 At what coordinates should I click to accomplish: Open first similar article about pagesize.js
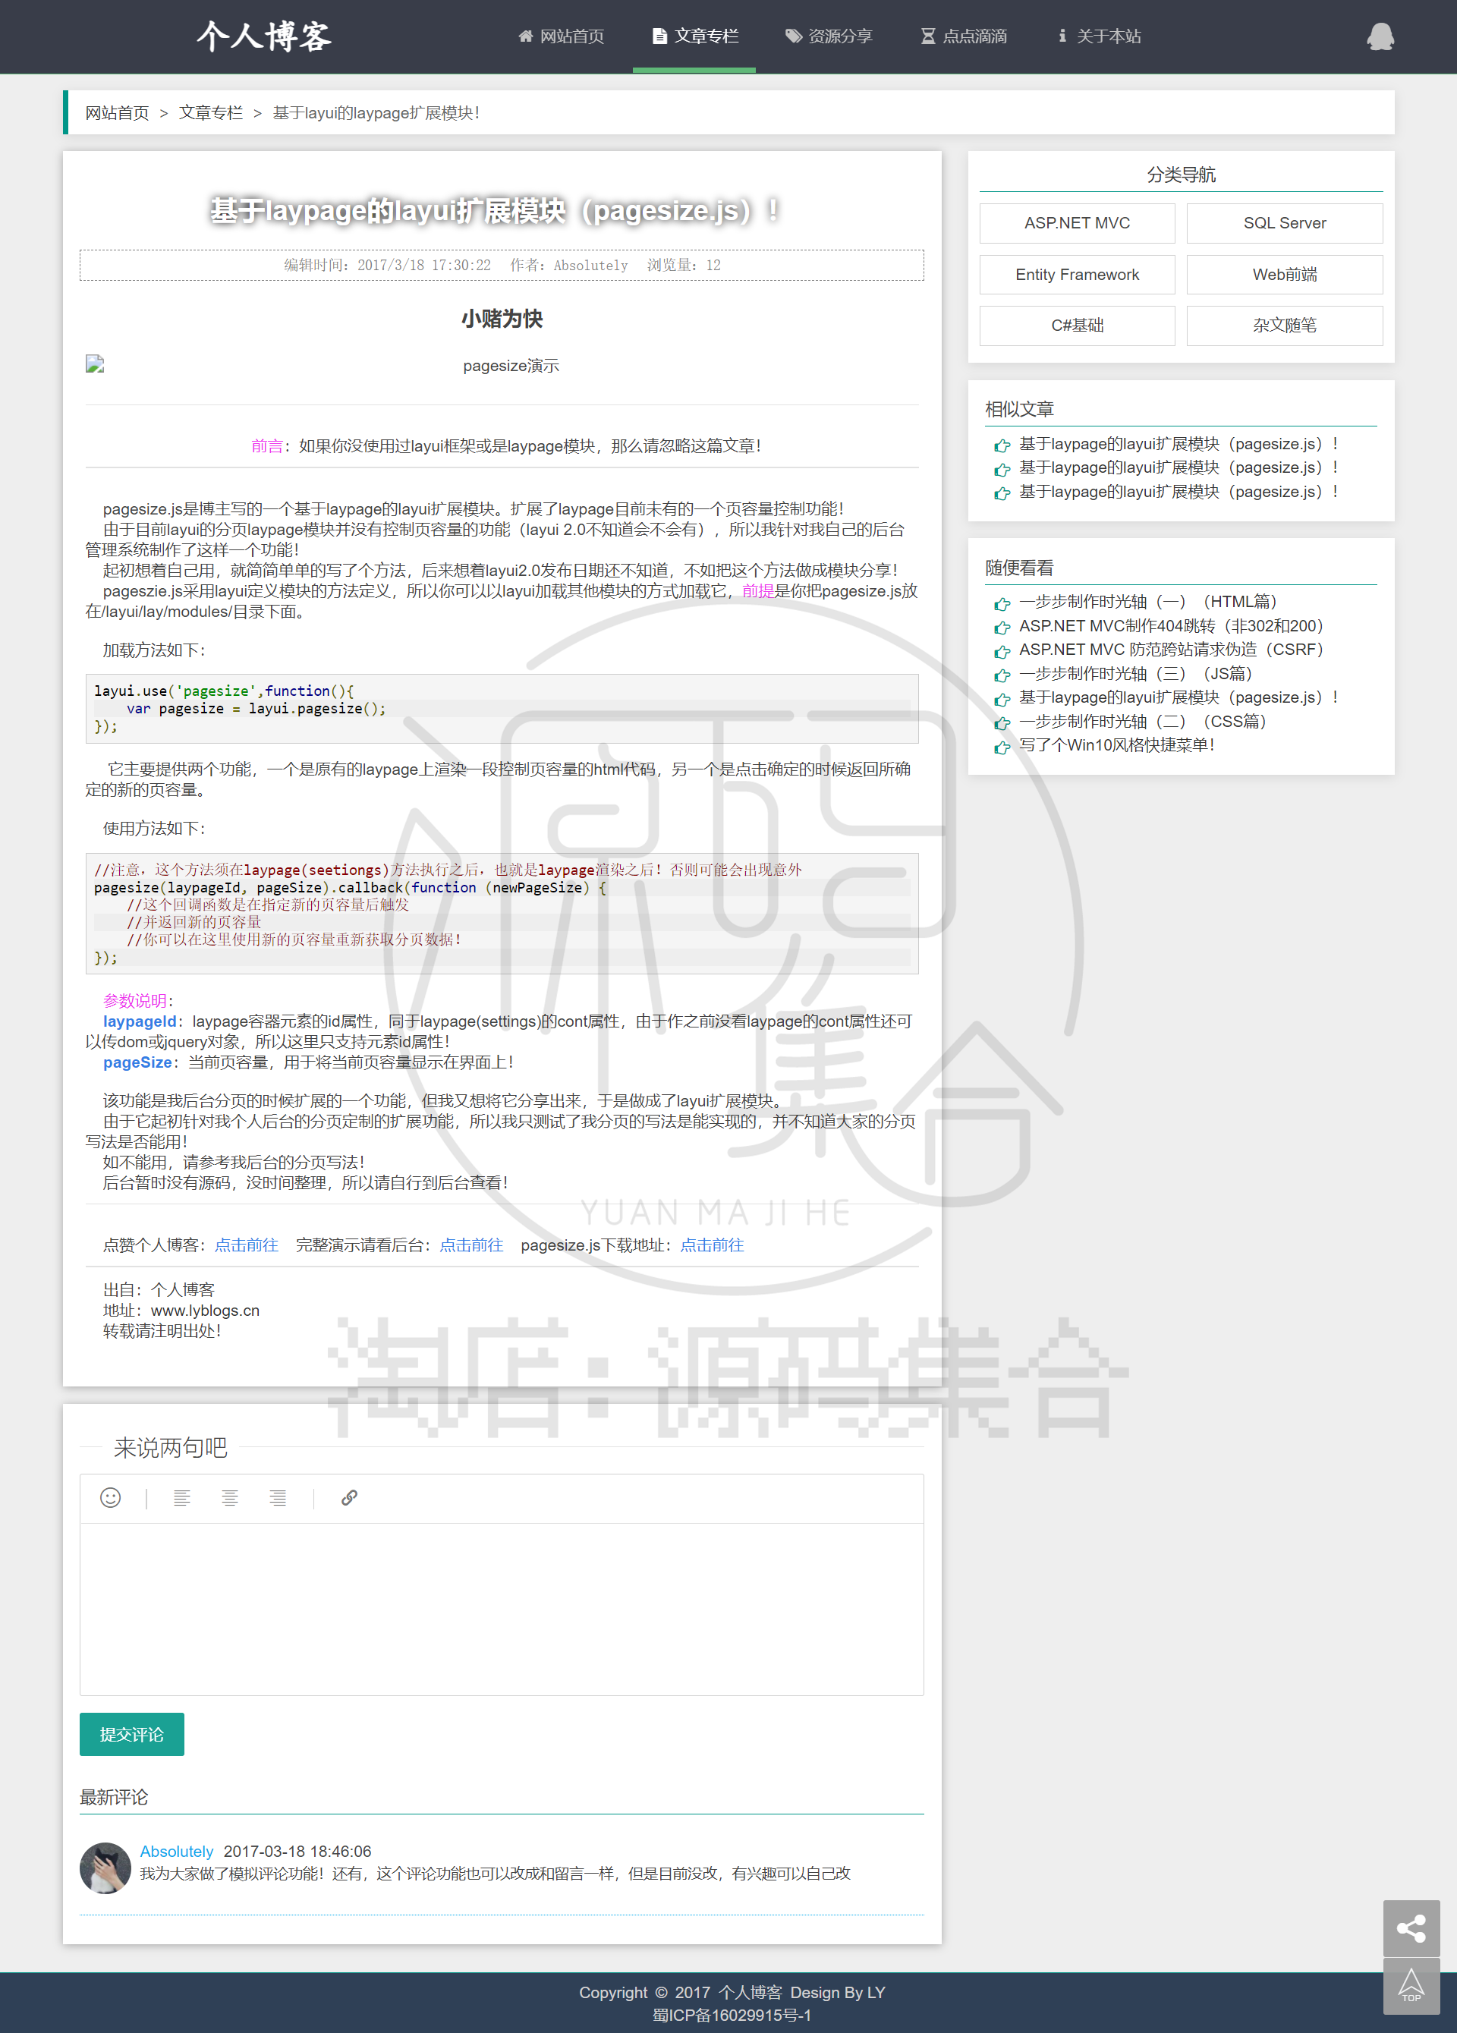click(1179, 444)
